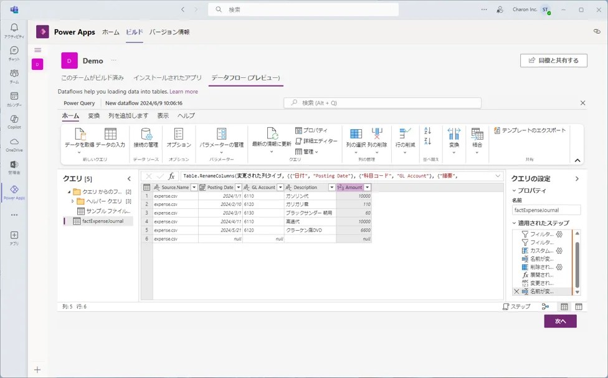Delete the selected 名前が変 step with X
The image size is (608, 378).
(516, 291)
